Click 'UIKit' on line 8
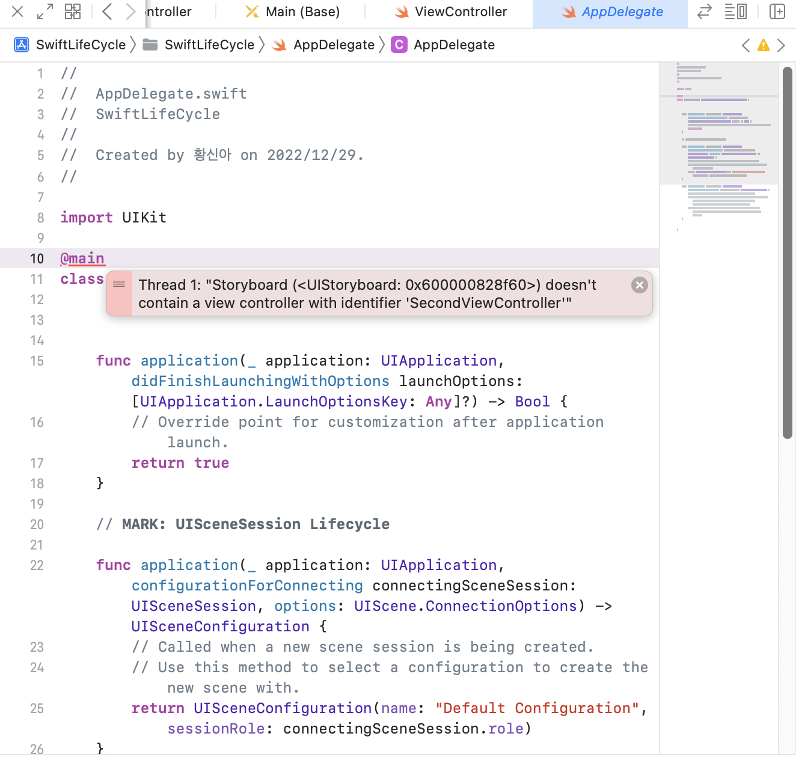The height and width of the screenshot is (760, 796). 144,218
